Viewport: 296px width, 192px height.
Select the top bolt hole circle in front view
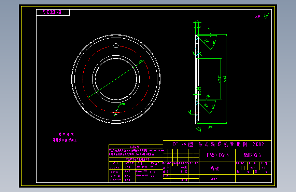tap(116, 45)
